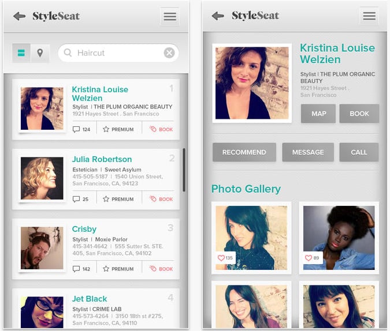Open hamburger menu on search results screen
Image resolution: width=390 pixels, height=331 pixels.
pyautogui.click(x=170, y=17)
